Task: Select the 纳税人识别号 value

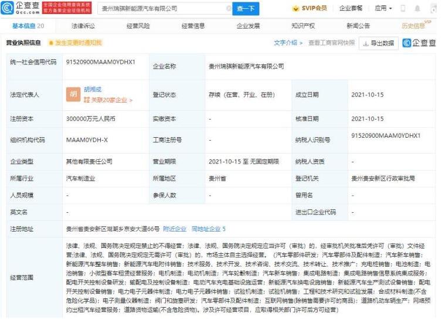Action: (386, 135)
